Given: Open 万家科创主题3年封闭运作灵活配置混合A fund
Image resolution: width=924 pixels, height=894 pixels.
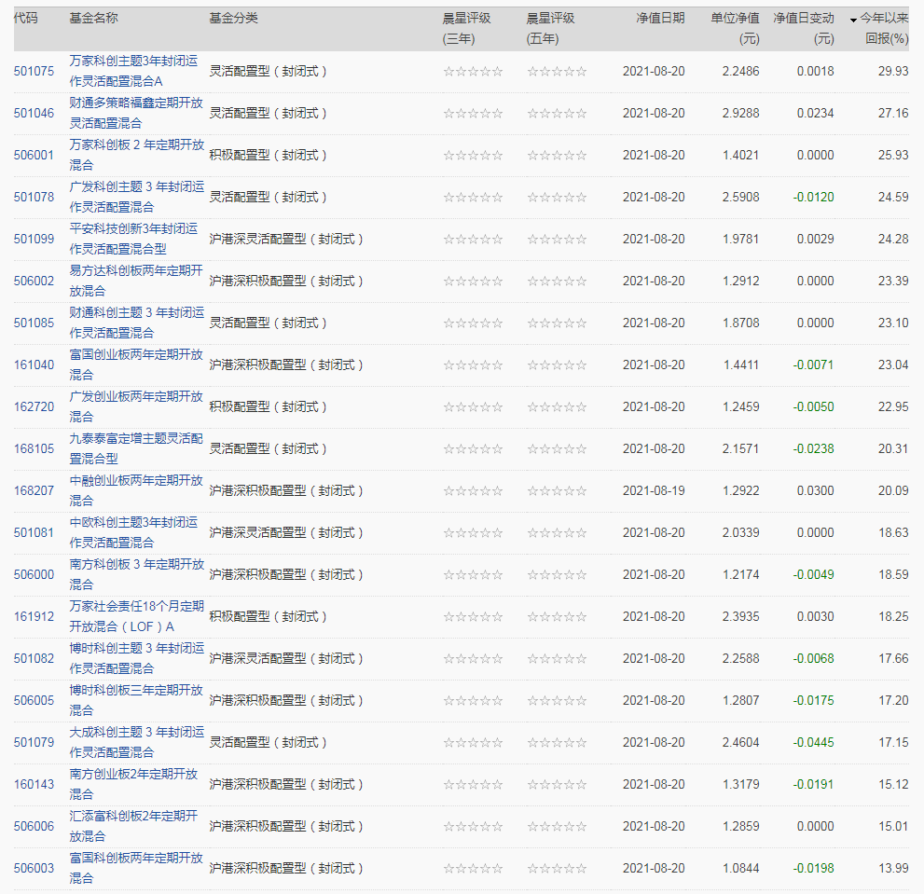Looking at the screenshot, I should [x=133, y=71].
